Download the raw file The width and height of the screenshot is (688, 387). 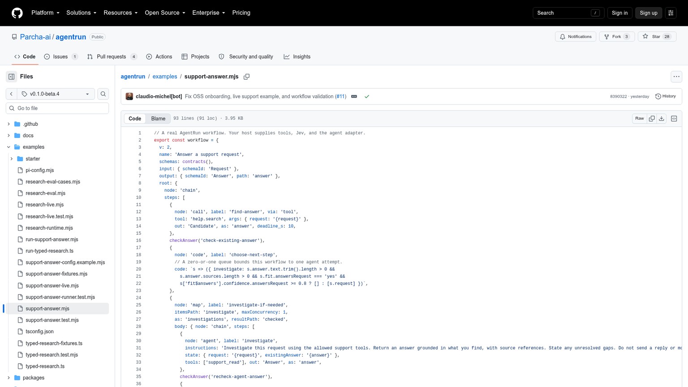(662, 119)
